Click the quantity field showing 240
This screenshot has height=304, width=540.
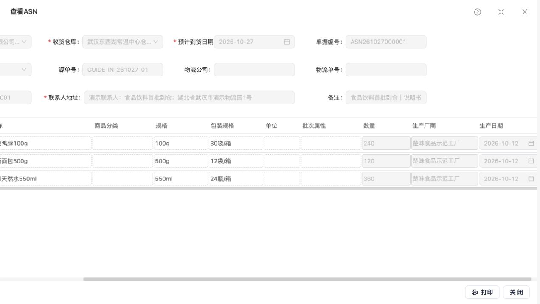pos(386,144)
